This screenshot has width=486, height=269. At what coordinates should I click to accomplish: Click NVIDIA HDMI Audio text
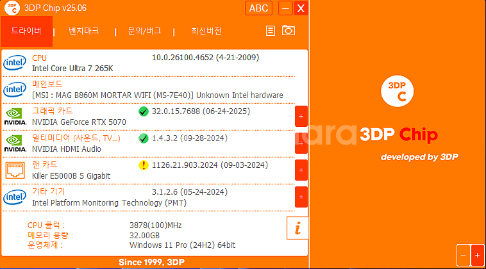coord(67,149)
